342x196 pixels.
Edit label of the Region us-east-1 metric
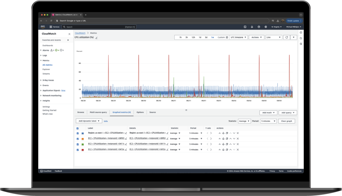pos(126,133)
